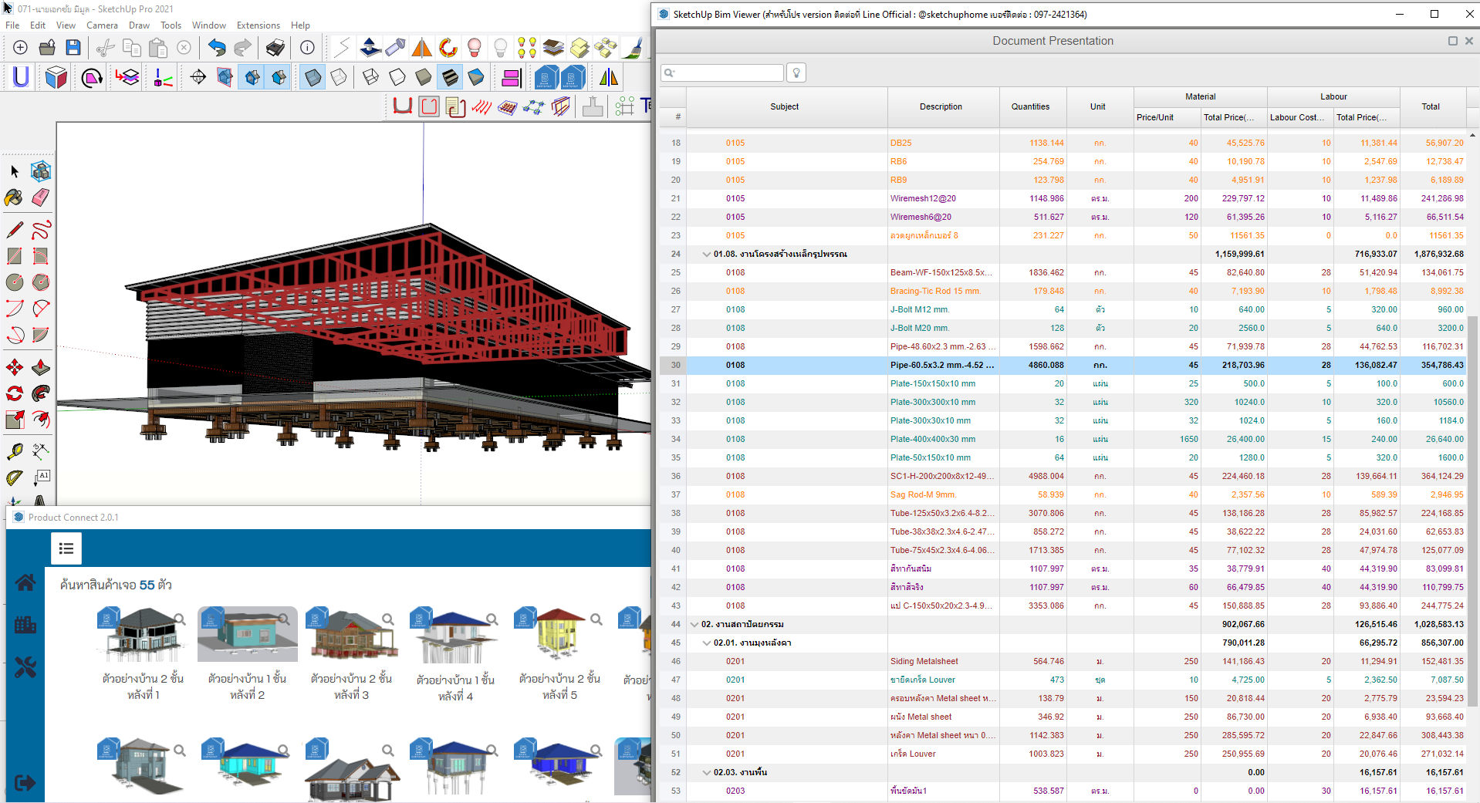Activate the Scale tool

coord(14,420)
